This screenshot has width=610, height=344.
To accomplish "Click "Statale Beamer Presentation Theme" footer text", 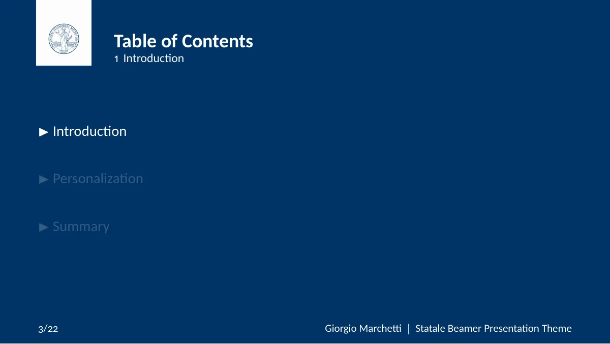I will 494,329.
